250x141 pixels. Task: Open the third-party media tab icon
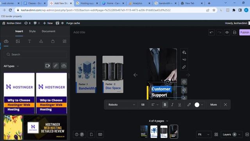click(18, 41)
